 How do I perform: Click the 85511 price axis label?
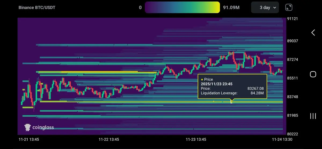292,78
